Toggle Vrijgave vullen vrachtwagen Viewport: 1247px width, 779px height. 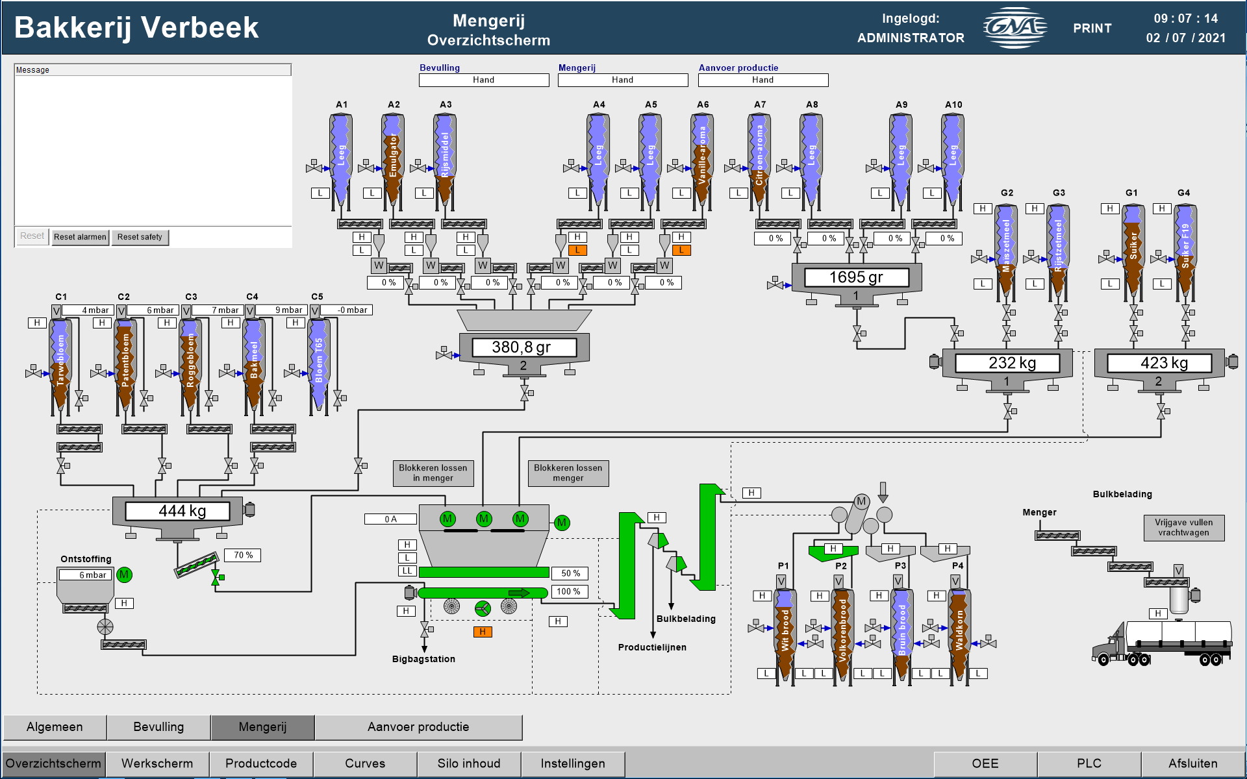[1184, 528]
